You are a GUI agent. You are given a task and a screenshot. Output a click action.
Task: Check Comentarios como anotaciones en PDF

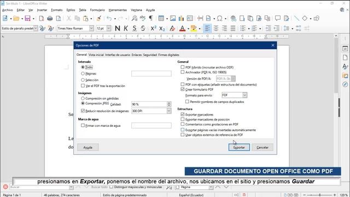[x=183, y=124]
